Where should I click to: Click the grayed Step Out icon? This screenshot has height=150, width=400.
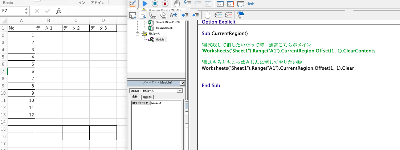point(198,3)
